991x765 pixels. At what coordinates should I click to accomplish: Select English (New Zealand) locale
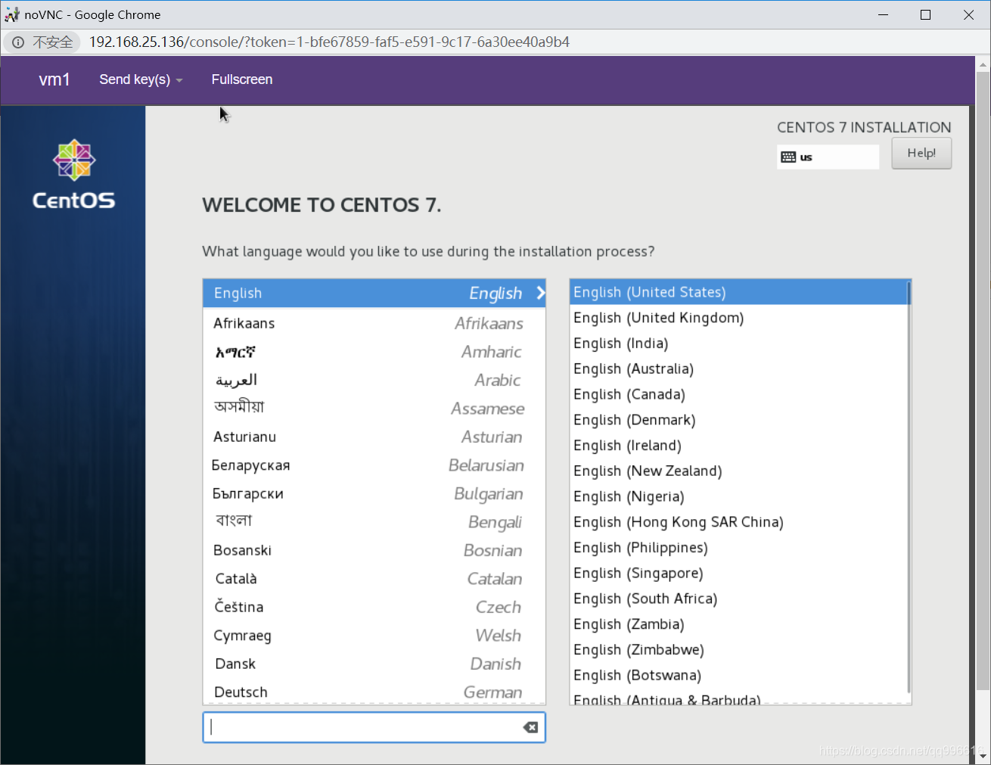[738, 471]
